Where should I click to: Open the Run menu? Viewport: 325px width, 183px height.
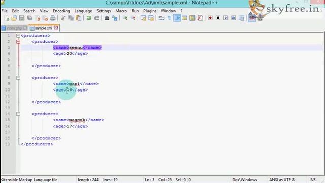(135, 11)
